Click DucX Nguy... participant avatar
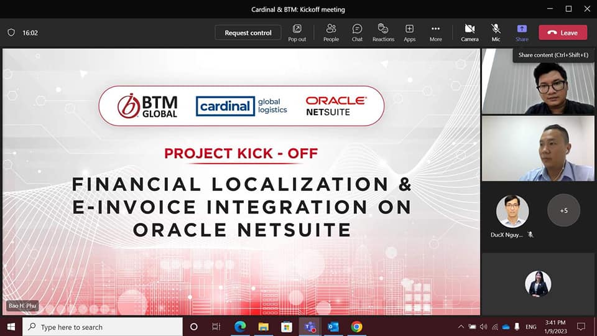The image size is (597, 336). point(512,211)
